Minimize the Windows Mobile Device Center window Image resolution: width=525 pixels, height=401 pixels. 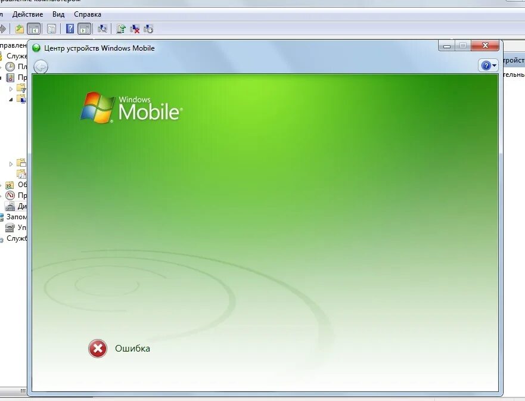447,45
